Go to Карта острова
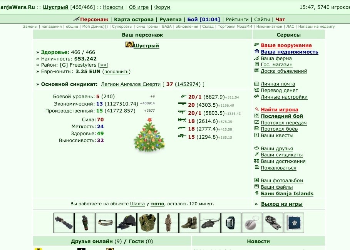This screenshot has height=250, width=350. pos(134,19)
